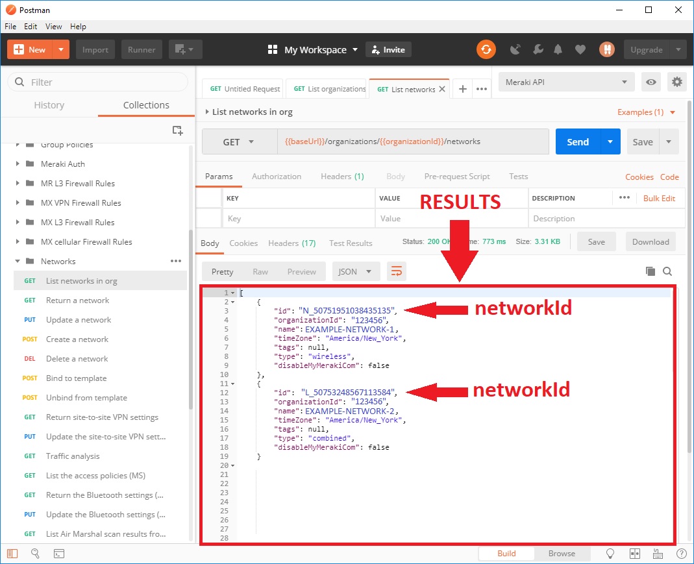Click the Bulk Edit link
The width and height of the screenshot is (694, 564).
click(659, 198)
